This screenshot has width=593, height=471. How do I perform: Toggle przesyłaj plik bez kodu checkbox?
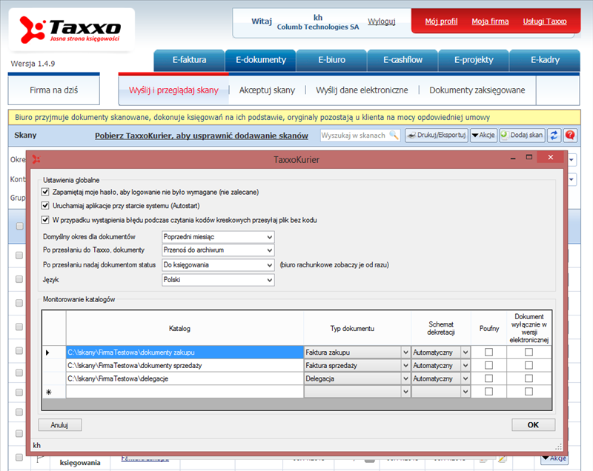pos(45,219)
